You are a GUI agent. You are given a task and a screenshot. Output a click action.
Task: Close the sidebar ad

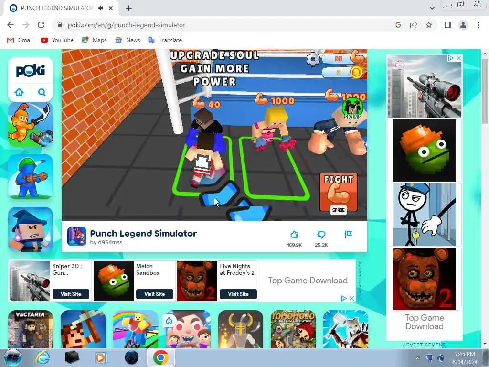(x=458, y=58)
